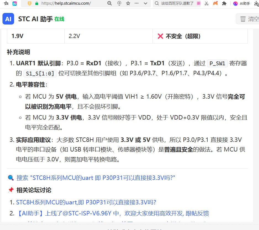Click the P_SW1 inline code label
Viewport: 259px width, 230px height.
[x=217, y=63]
